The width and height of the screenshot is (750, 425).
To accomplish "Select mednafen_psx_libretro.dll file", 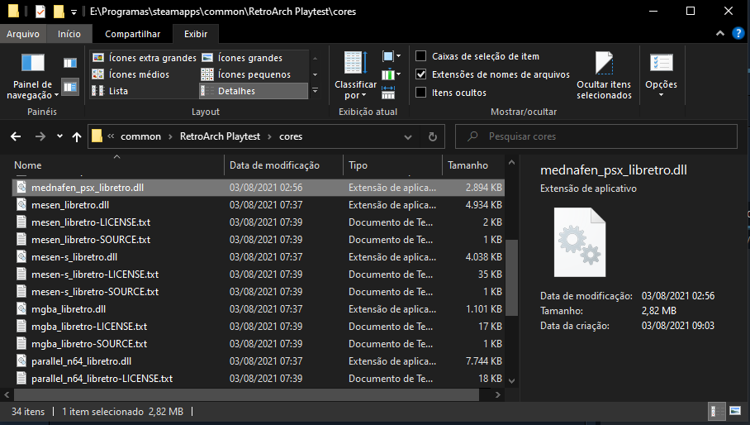I will [258, 188].
